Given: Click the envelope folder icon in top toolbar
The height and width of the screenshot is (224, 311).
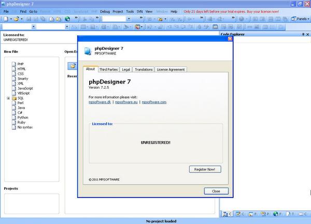Looking at the screenshot, I should (x=160, y=19).
